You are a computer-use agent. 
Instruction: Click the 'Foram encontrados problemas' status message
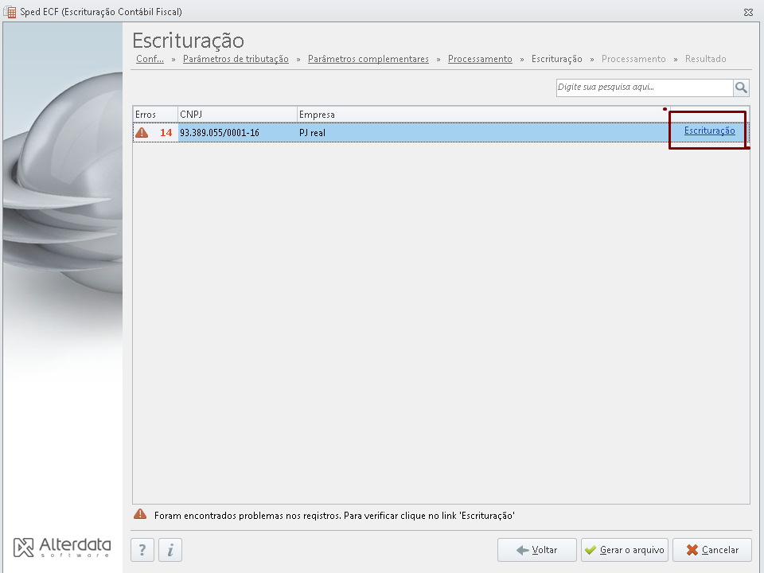334,516
